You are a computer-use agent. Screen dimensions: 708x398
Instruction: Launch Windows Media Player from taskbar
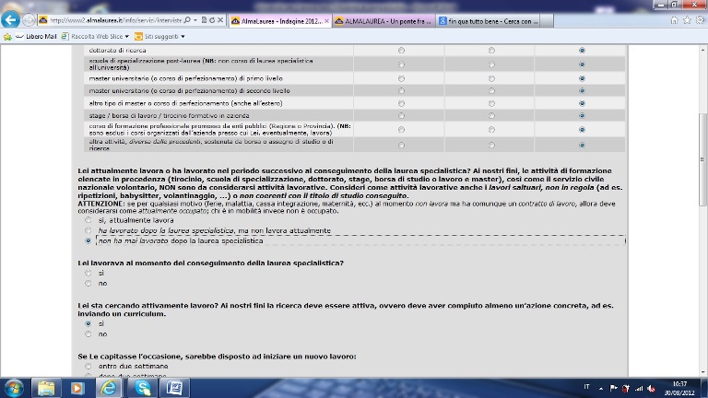77,387
